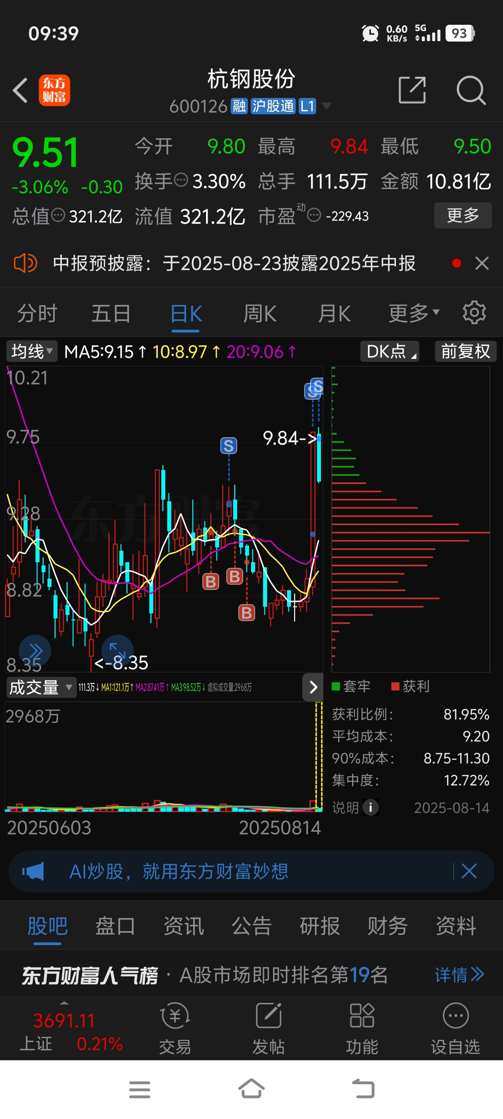The image size is (503, 1119).
Task: Open the 详情 popularity ranking link
Action: click(x=459, y=975)
